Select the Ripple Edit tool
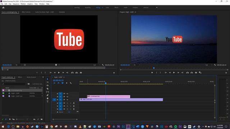Viewport: 230px width, 129px height. point(47,85)
